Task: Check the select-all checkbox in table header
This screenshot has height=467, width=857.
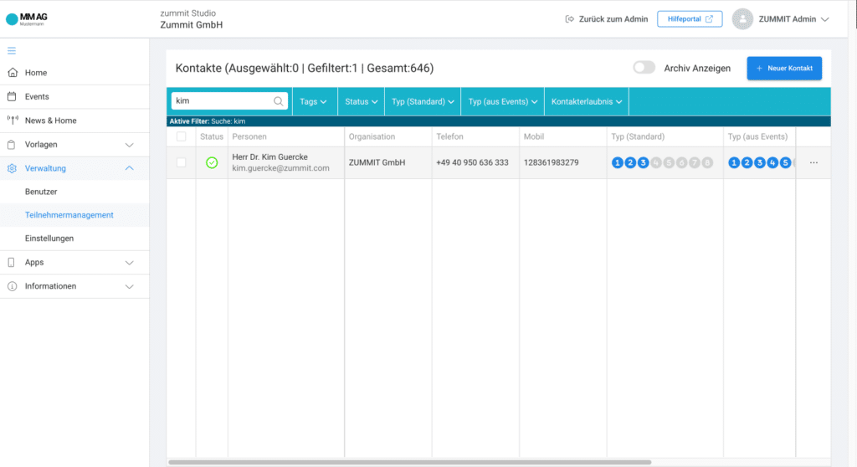Action: (182, 136)
